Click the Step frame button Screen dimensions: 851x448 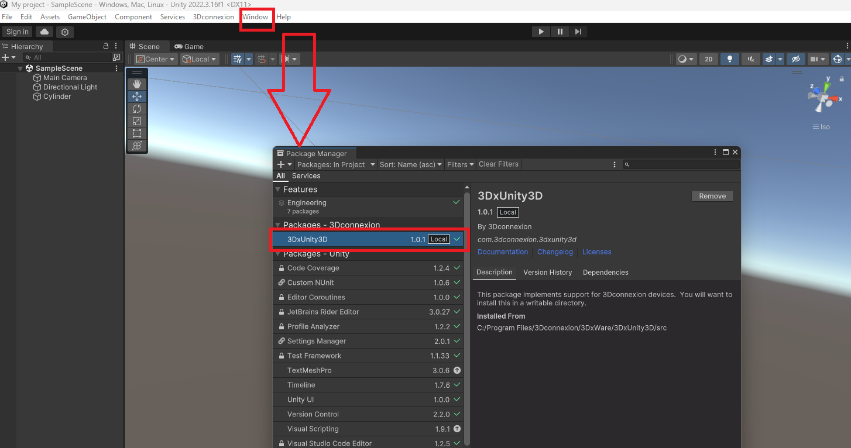578,32
